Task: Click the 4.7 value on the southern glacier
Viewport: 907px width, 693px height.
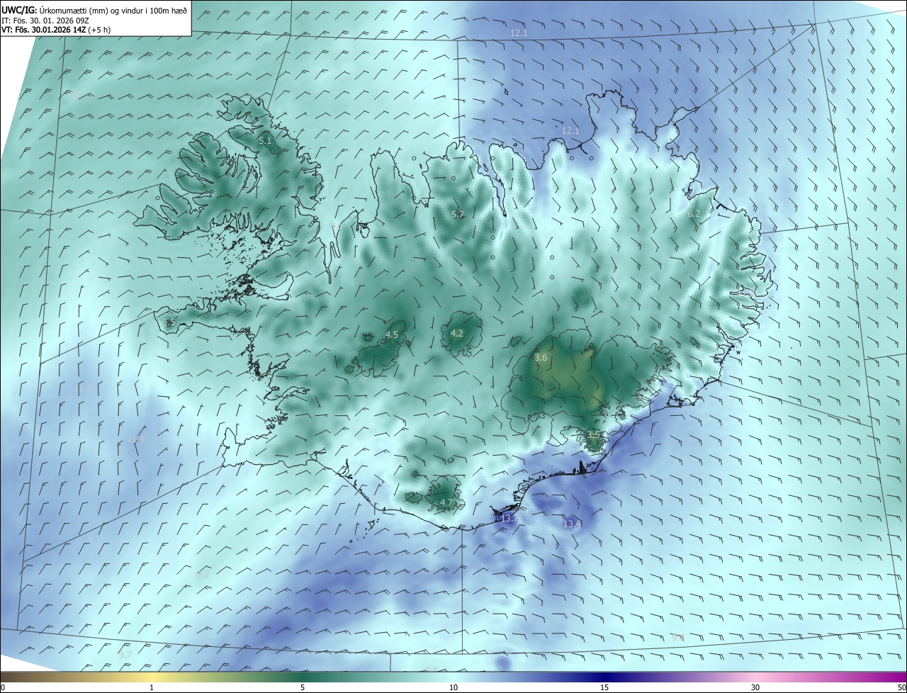Action: (446, 502)
